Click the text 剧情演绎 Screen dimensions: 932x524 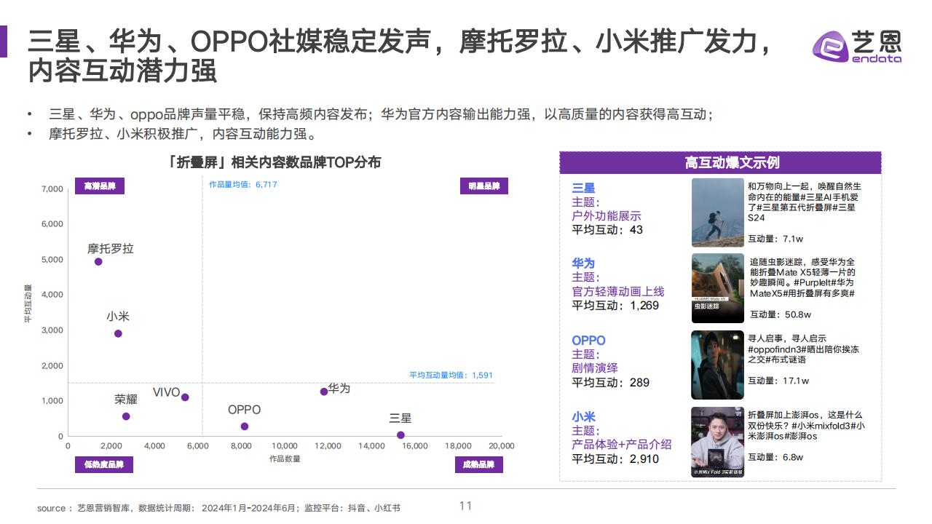[x=595, y=368]
